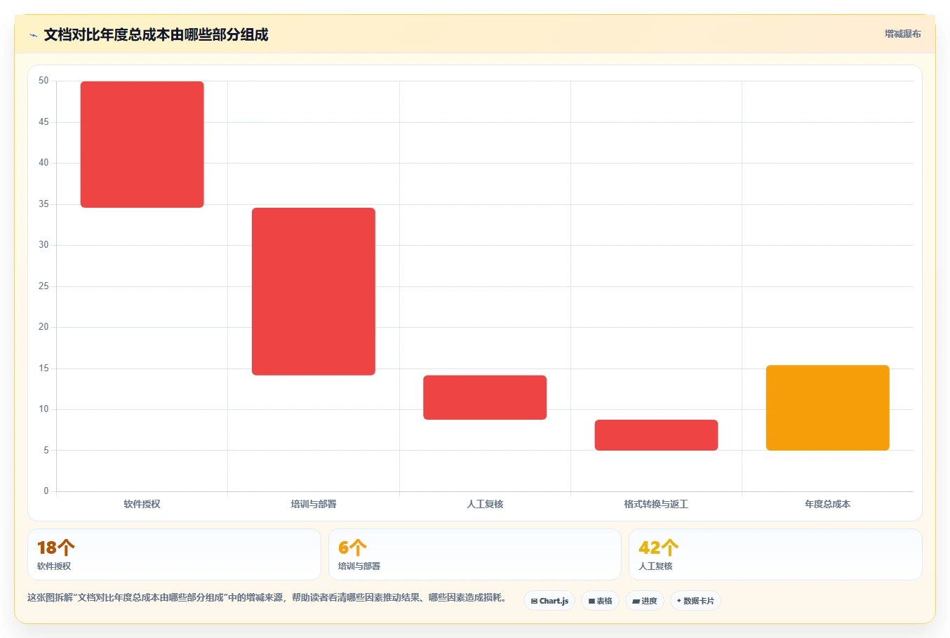Click the orange 年度总成本 bar
Image resolution: width=950 pixels, height=638 pixels.
tap(828, 408)
